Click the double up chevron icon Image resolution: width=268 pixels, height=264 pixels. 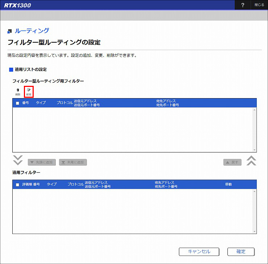(x=251, y=161)
